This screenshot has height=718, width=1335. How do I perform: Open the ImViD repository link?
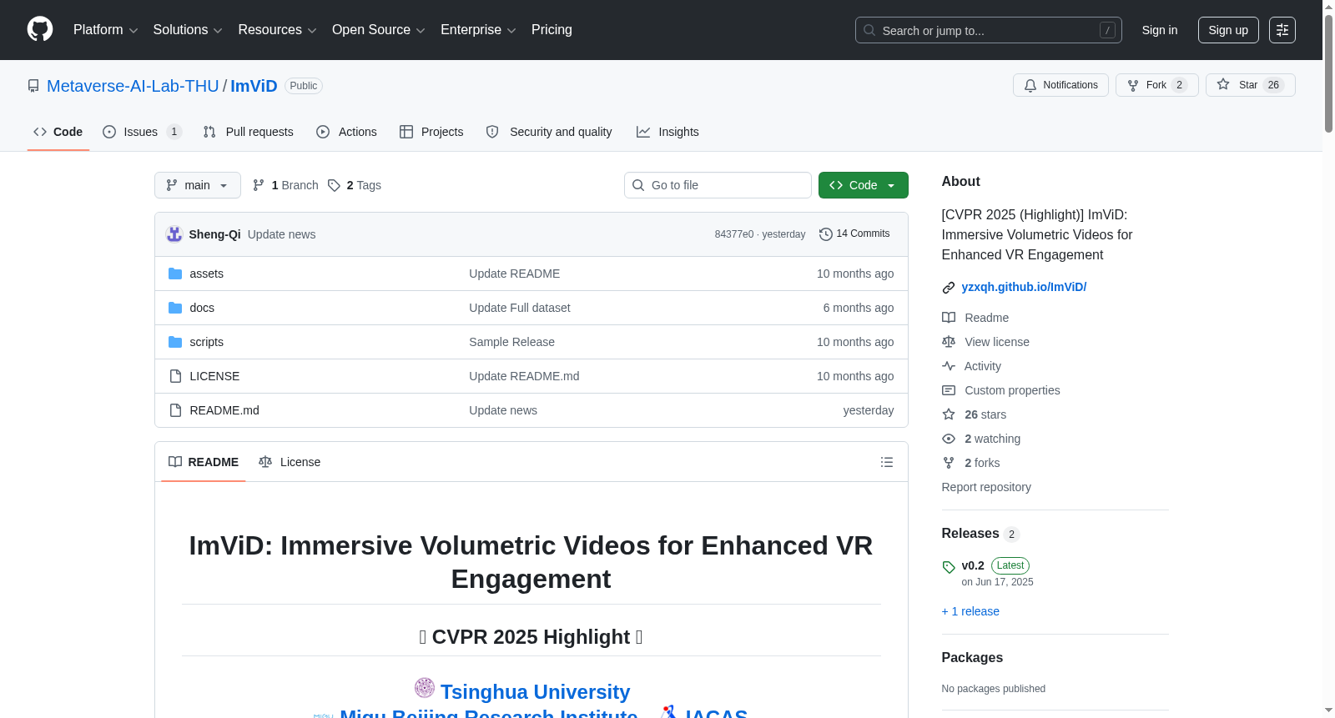[x=254, y=86]
